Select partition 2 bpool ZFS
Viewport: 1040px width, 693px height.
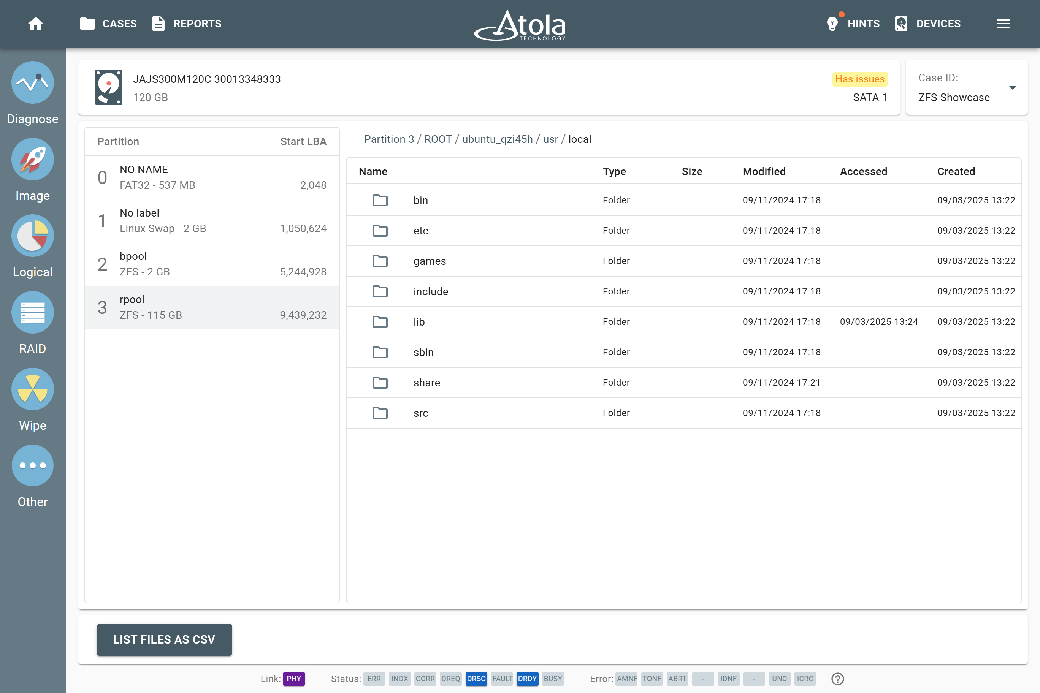pyautogui.click(x=212, y=264)
